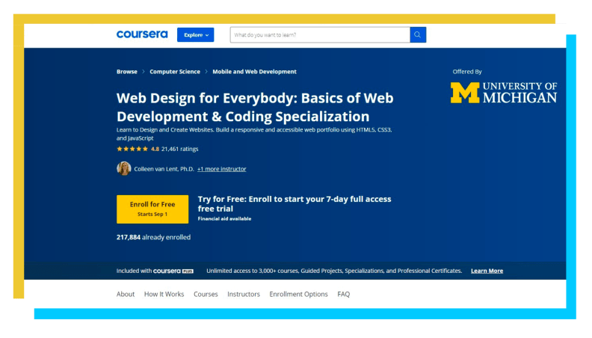Click the magnifying glass search button

[418, 34]
